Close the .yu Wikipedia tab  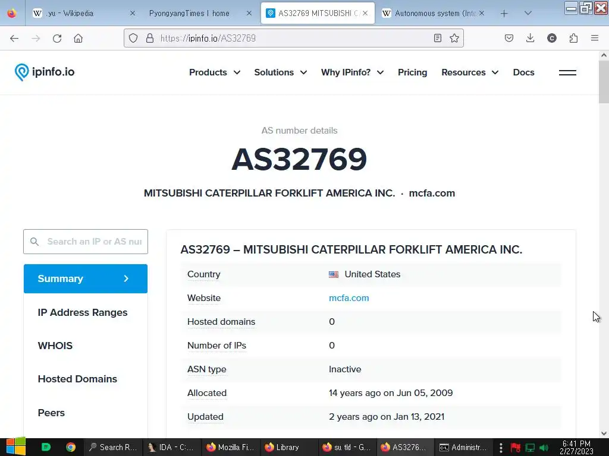pos(133,13)
